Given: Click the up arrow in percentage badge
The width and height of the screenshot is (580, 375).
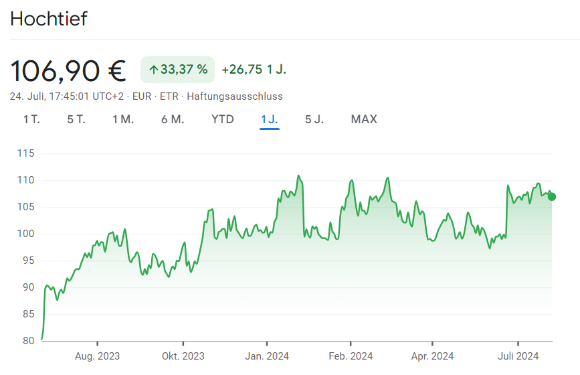Looking at the screenshot, I should [153, 70].
